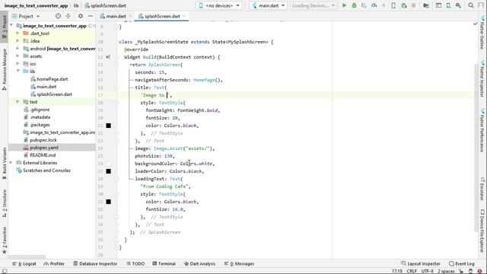Screen dimensions: 487x274
Task: Toggle the Structure side panel
Action: pyautogui.click(x=5, y=203)
